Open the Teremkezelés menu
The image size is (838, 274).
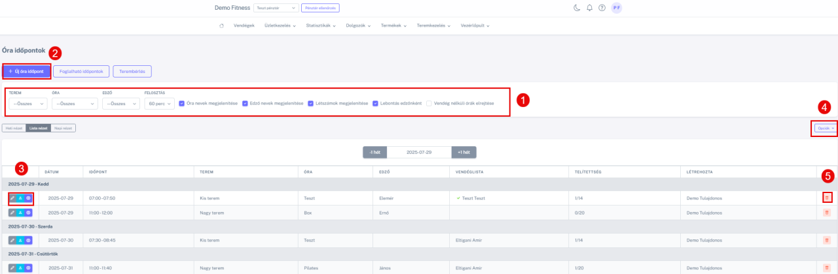coord(435,25)
